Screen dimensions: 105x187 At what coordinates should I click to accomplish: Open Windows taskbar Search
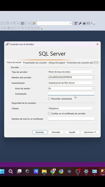click(11, 171)
